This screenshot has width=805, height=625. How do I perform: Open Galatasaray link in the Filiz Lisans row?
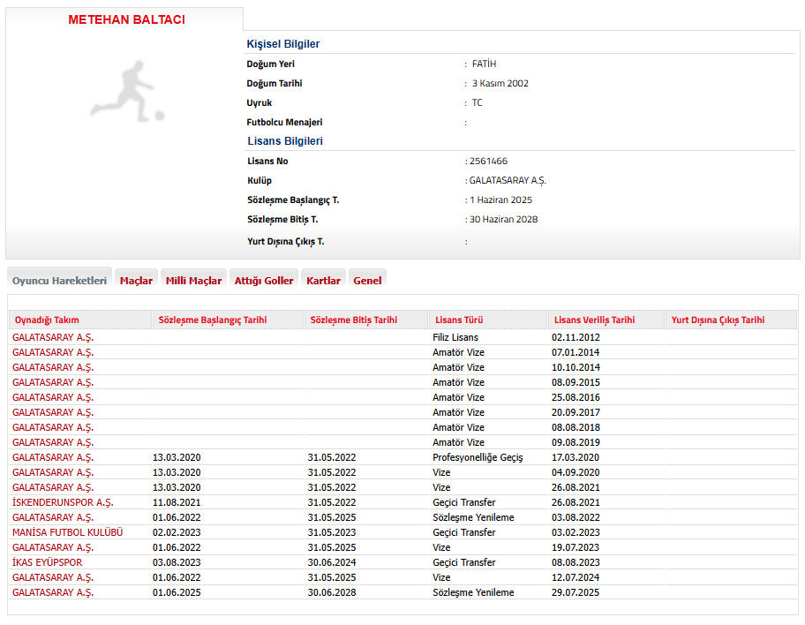click(53, 337)
